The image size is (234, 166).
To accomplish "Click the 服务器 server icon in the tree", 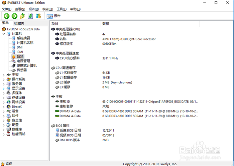I will 9,84.
